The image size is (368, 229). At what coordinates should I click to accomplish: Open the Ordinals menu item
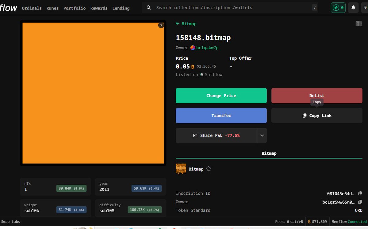pos(32,8)
